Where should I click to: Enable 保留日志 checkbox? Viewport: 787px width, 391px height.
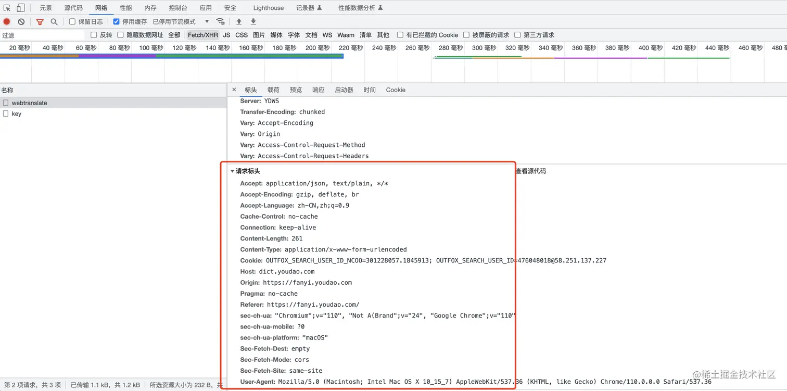72,22
